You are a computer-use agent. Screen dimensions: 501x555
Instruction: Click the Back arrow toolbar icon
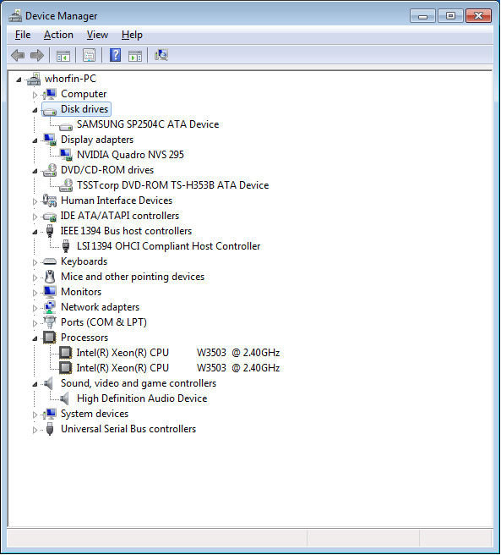pyautogui.click(x=18, y=56)
